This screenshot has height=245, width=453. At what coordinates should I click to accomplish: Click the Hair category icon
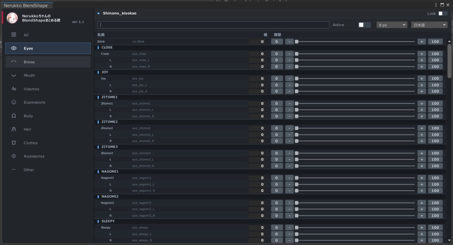[x=14, y=129]
